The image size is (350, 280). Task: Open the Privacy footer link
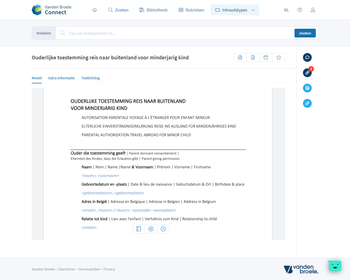109,269
